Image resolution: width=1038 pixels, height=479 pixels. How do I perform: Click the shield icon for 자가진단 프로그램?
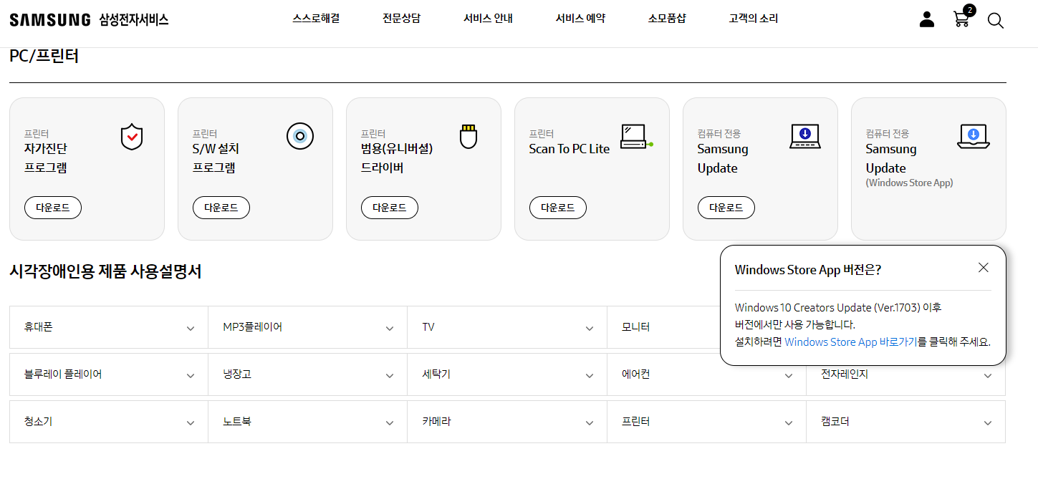coord(132,136)
